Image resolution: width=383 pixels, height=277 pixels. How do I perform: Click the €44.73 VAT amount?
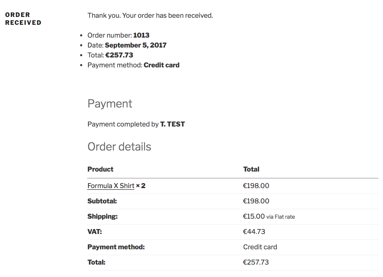[254, 232]
